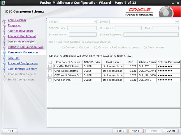This screenshot has height=135, width=181.
Task: Select the OPSS Audit Schema cell
Action: 68,71
